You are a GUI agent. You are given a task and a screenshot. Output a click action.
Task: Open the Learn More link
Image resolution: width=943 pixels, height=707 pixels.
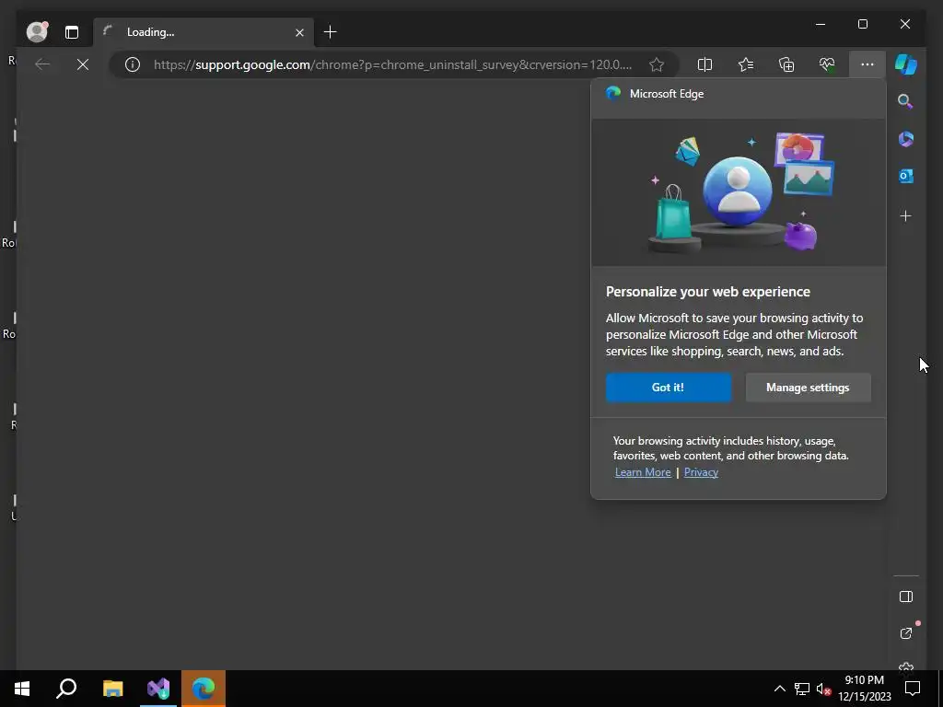[643, 472]
